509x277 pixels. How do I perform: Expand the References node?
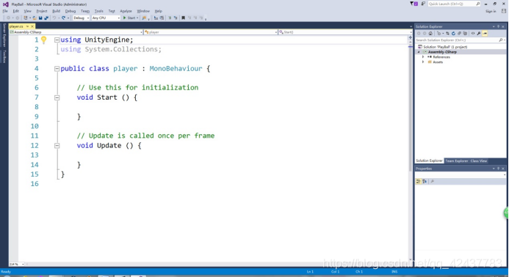423,57
